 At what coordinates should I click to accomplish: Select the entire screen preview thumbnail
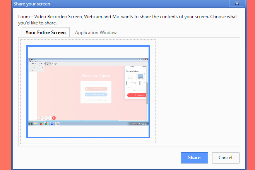coord(88,92)
